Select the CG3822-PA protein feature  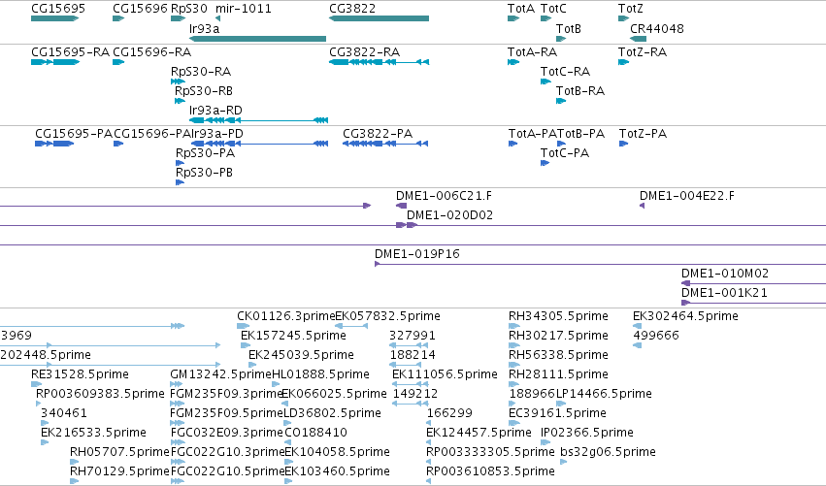pos(385,144)
